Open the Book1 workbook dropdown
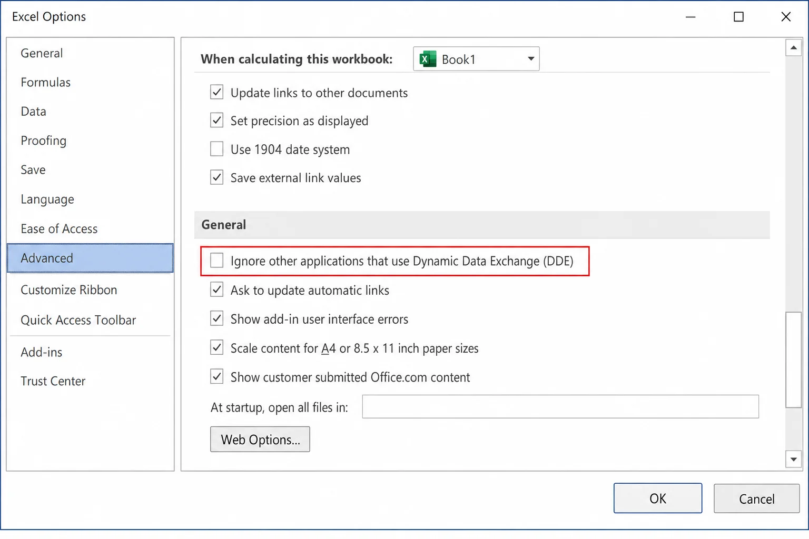The image size is (809, 539). click(476, 59)
